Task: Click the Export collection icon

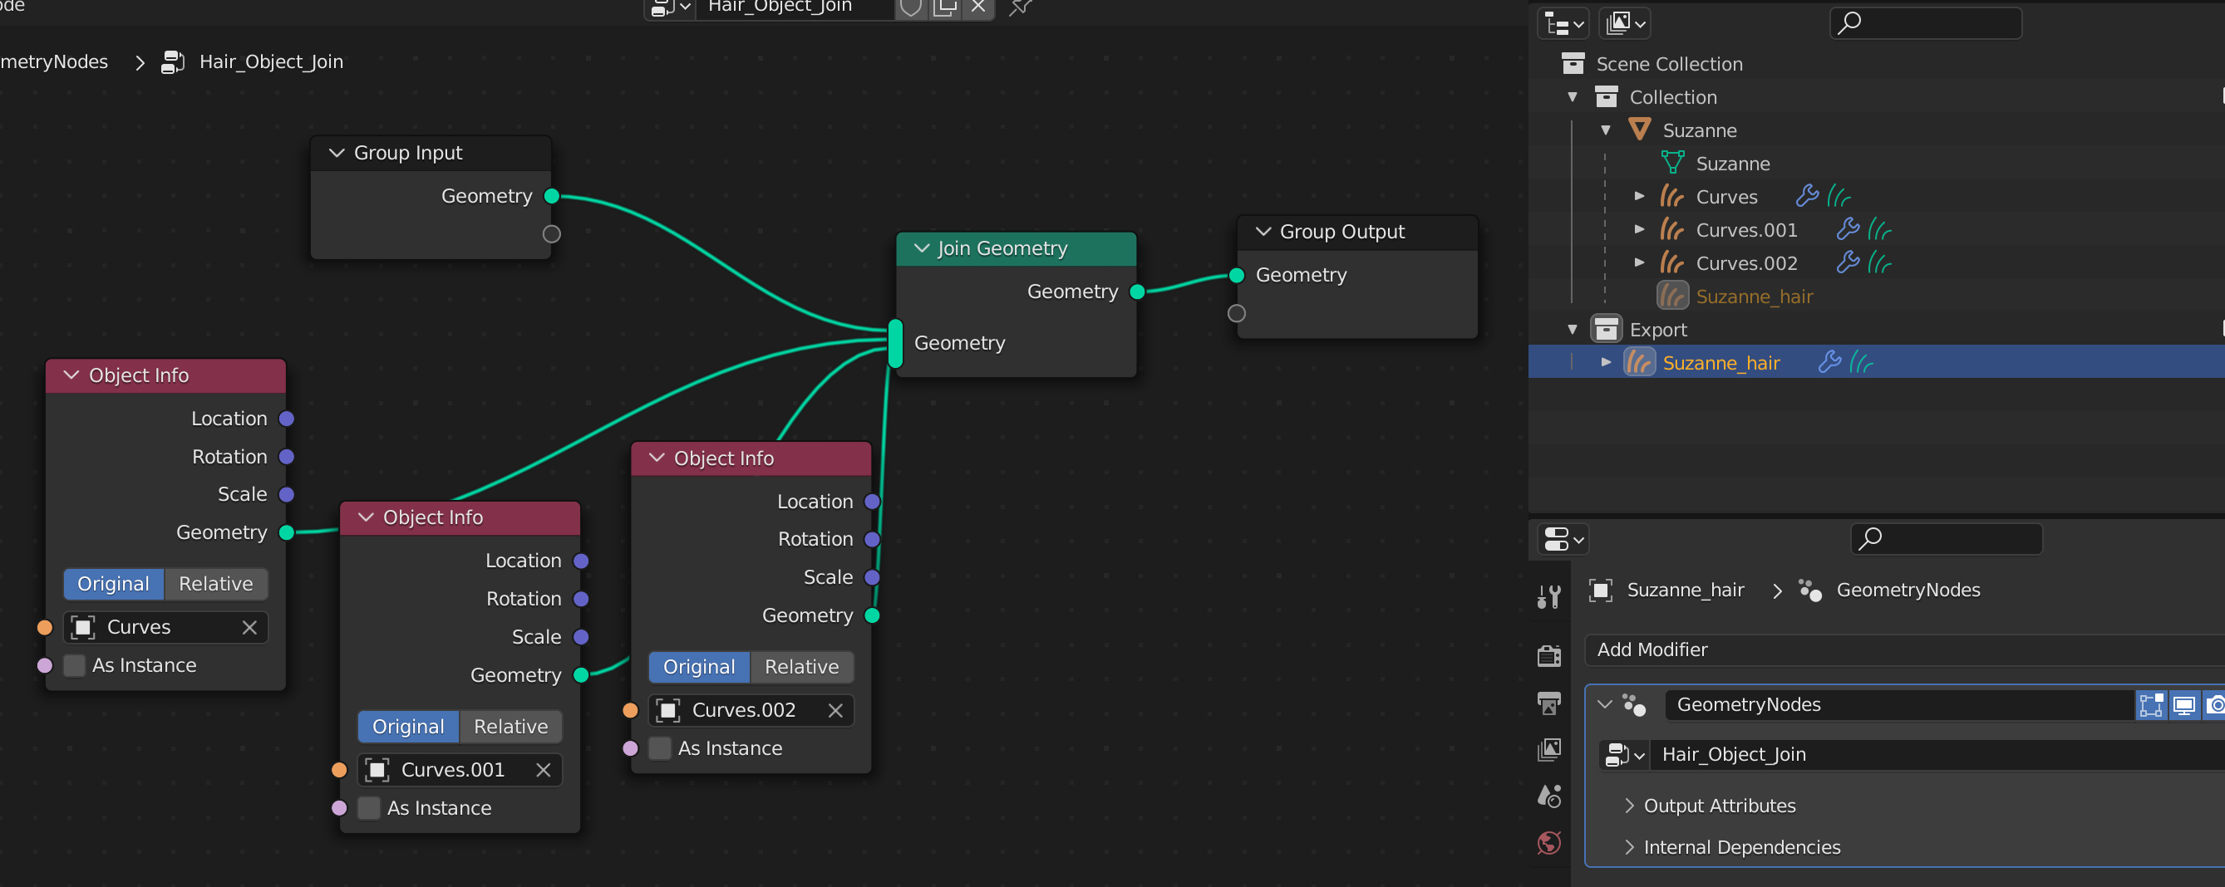Action: 1607,330
